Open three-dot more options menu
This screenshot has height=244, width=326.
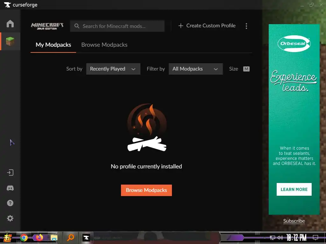[246, 26]
